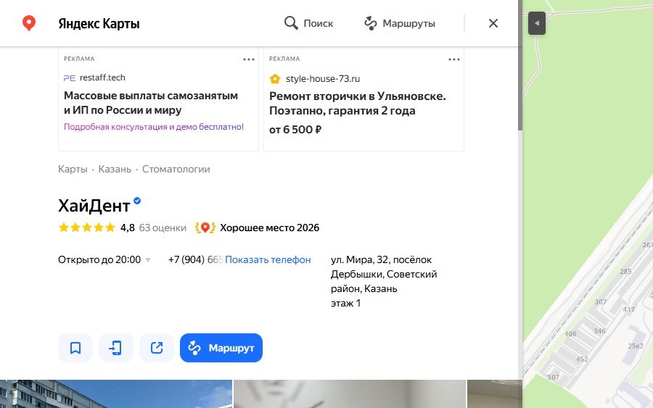This screenshot has width=653, height=408.
Task: Click Показать телефон to reveal number
Action: [268, 260]
